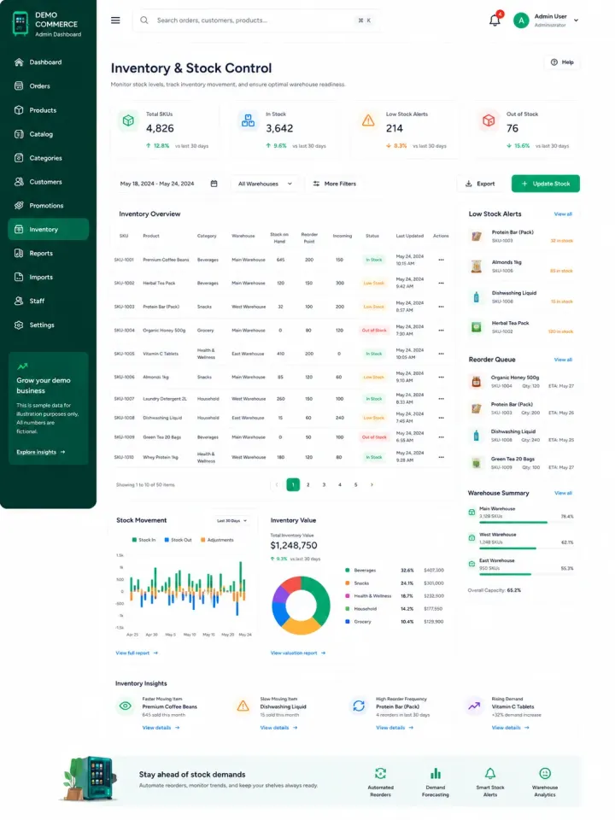
Task: Go to page 3 of inventory table
Action: [324, 485]
